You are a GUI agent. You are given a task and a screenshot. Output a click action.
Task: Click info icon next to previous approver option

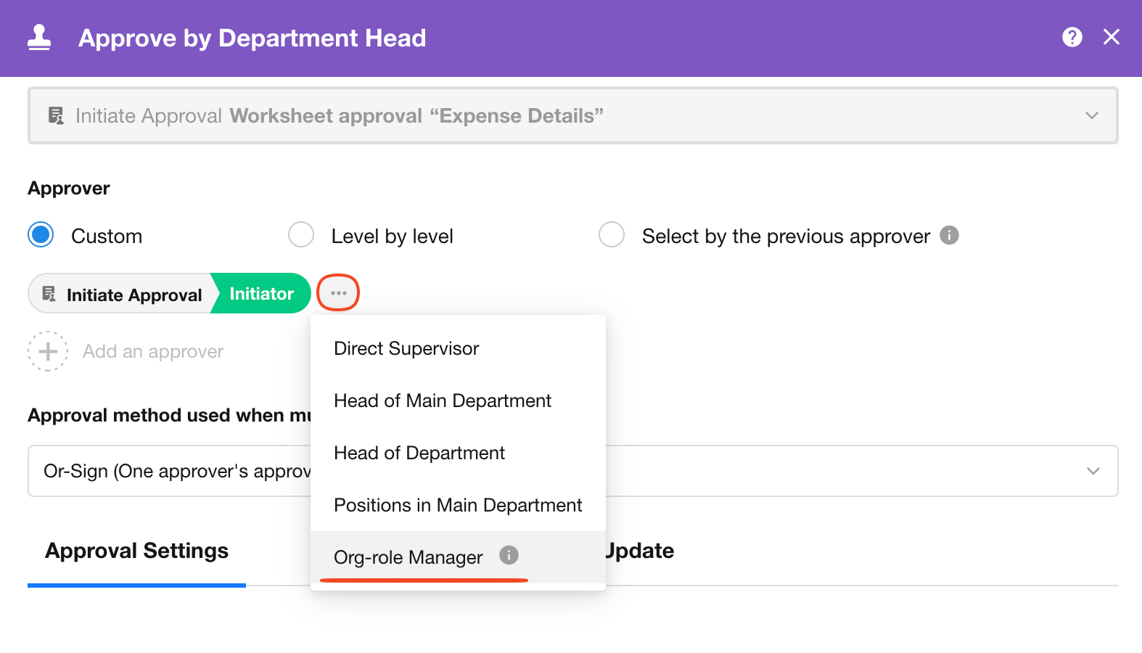pos(949,236)
